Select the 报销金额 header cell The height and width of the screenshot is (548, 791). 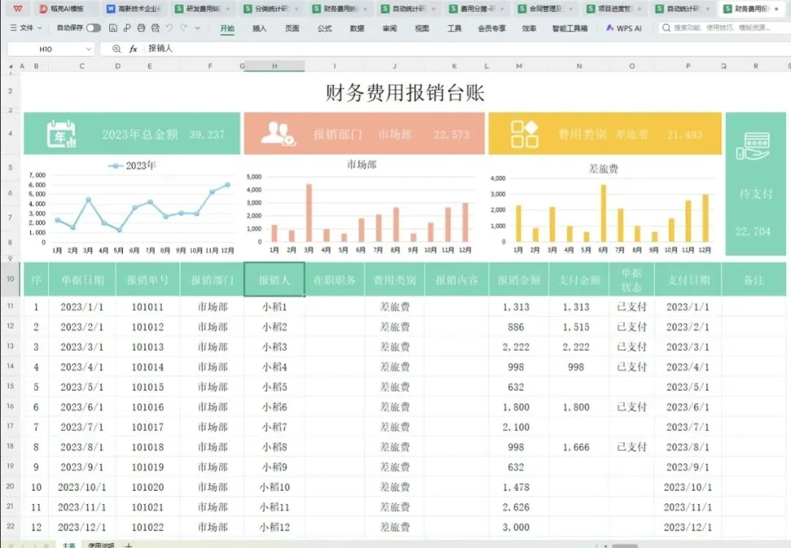tap(519, 279)
